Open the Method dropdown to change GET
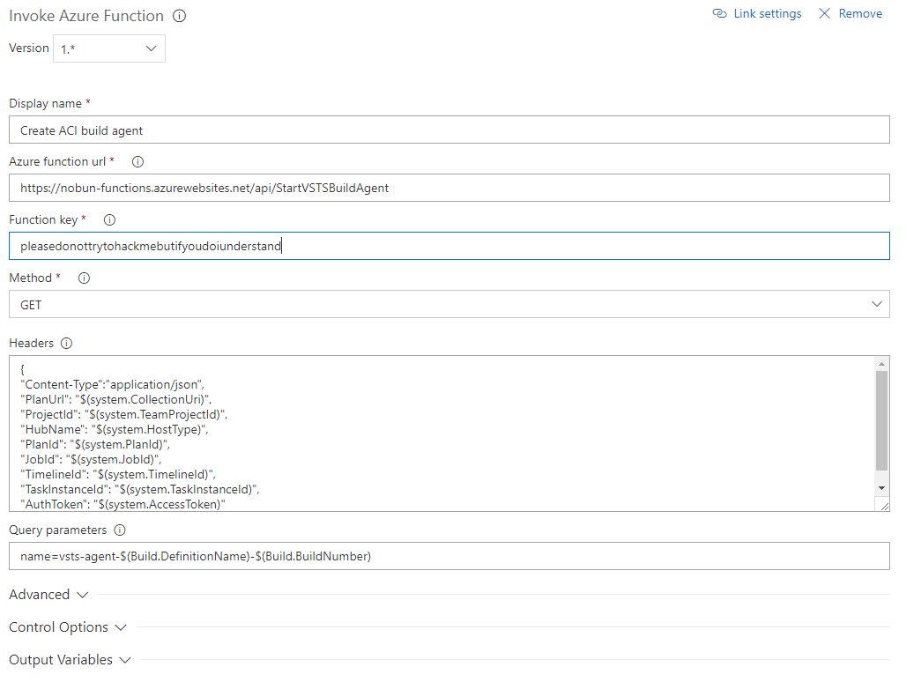The height and width of the screenshot is (682, 906). [877, 304]
